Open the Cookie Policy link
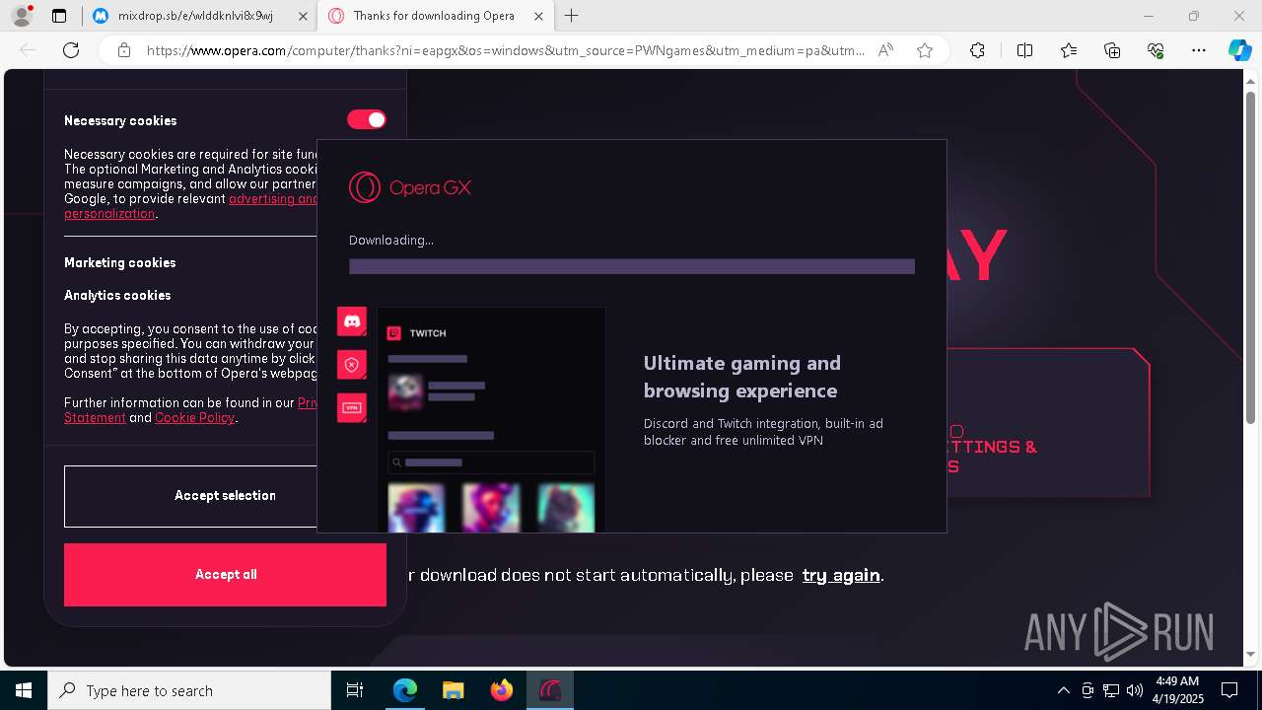1262x710 pixels. click(x=194, y=417)
